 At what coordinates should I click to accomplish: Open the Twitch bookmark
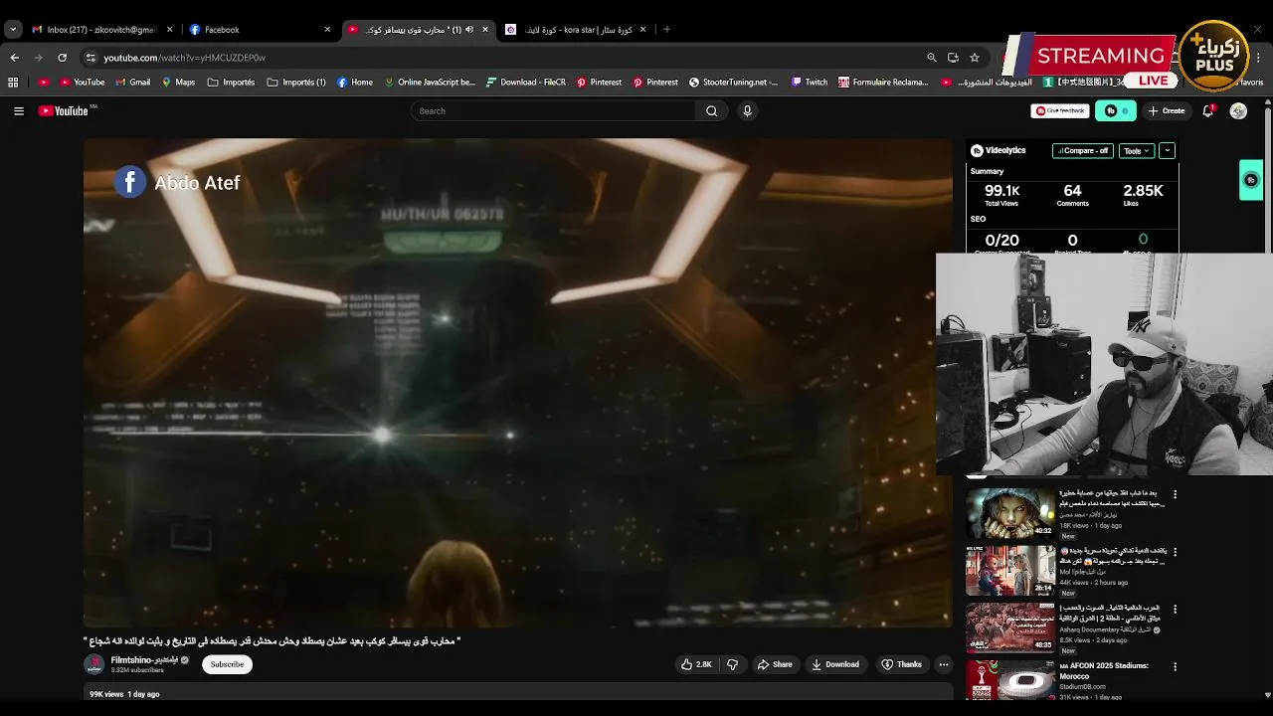[810, 83]
